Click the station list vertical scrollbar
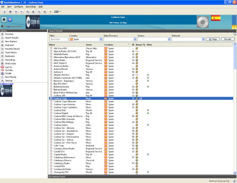 click(235, 108)
